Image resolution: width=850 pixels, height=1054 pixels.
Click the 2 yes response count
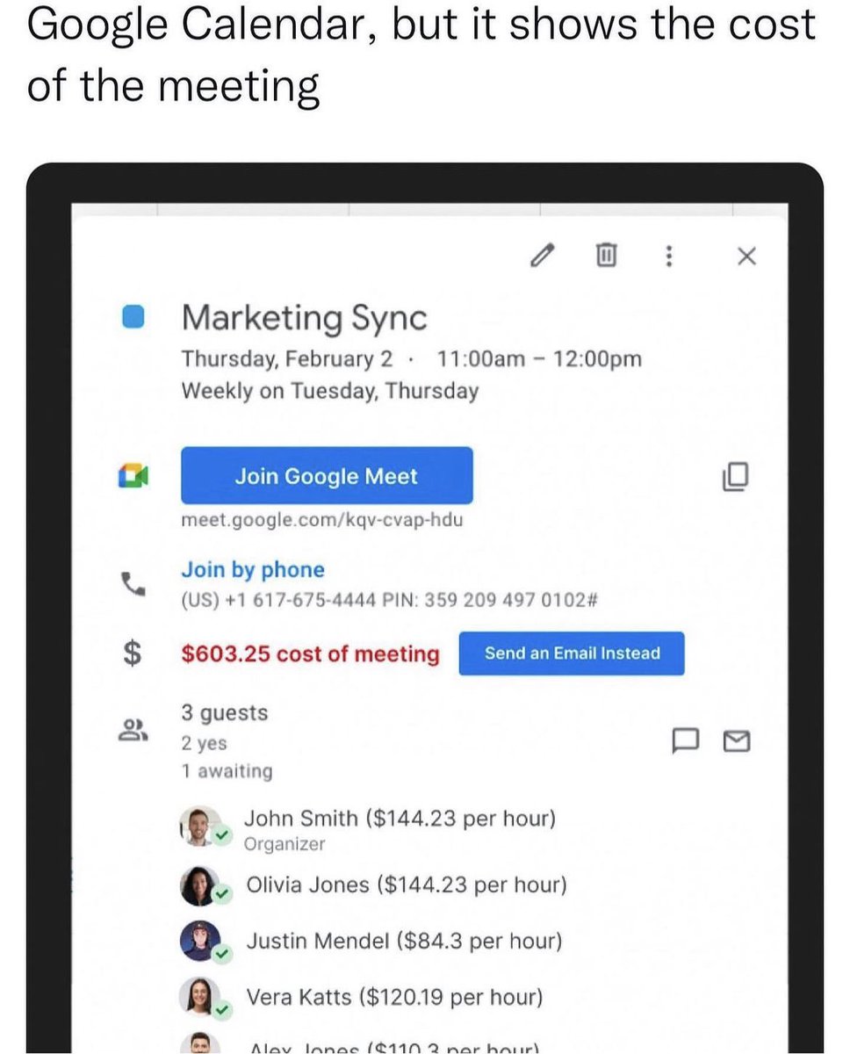pyautogui.click(x=204, y=744)
